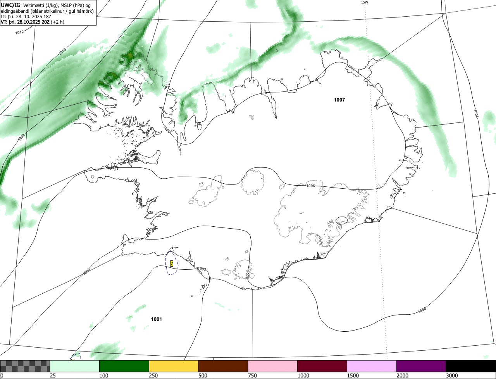Viewport: 496px width, 379px height.
Task: Click the legend value 3000
Action: pyautogui.click(x=452, y=376)
